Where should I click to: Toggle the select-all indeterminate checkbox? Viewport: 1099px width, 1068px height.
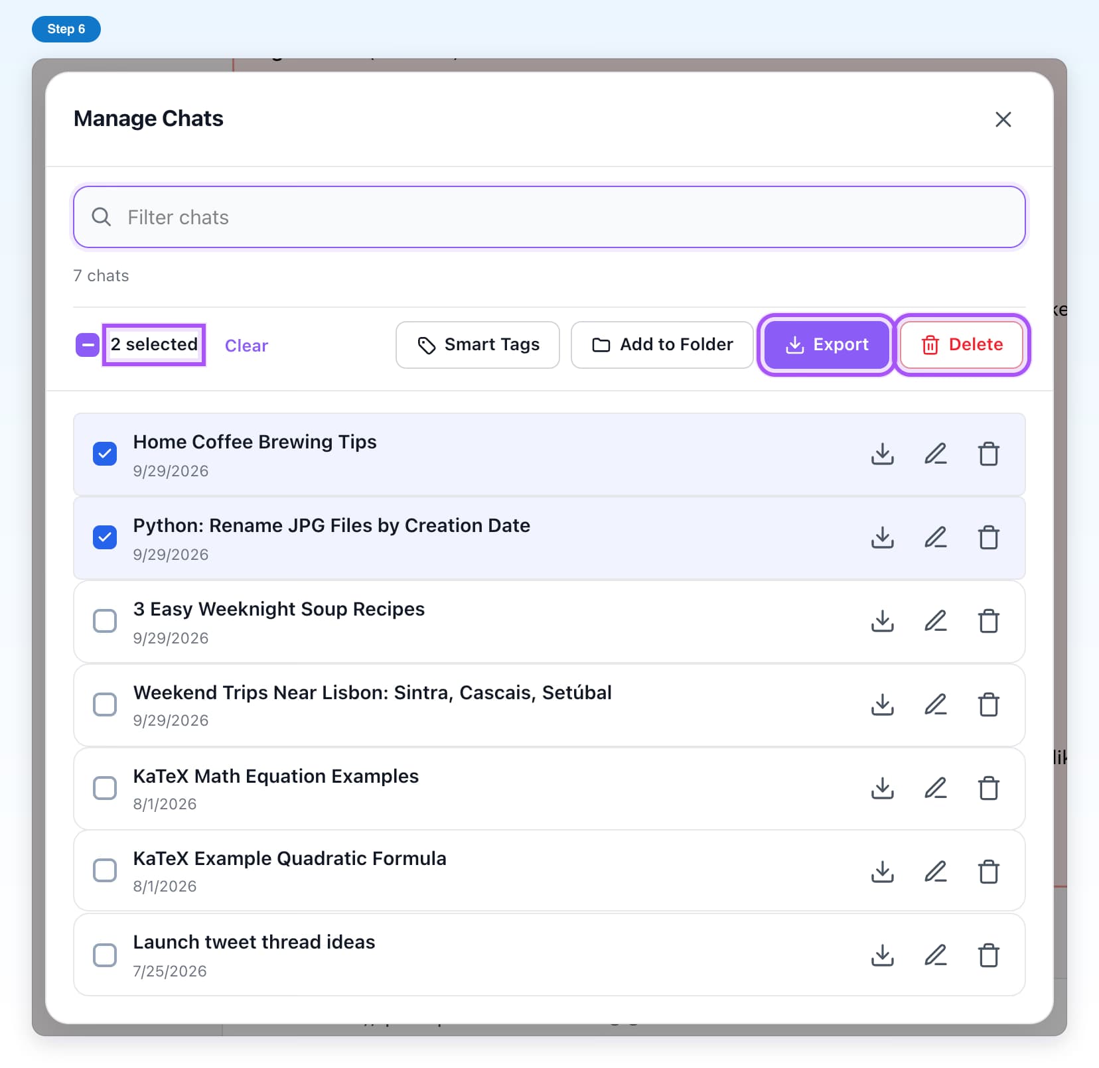[88, 345]
